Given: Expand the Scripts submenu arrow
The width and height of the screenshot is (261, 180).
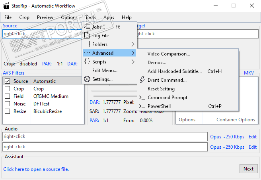Looking at the screenshot, I should point(132,62).
